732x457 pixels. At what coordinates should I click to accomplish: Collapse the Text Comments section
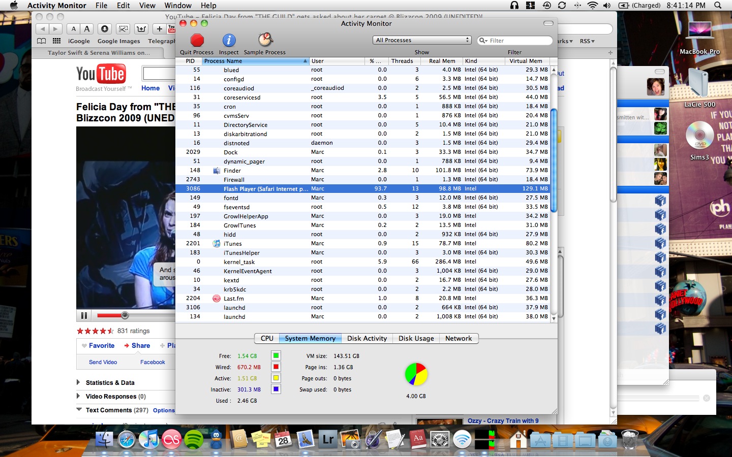point(79,409)
